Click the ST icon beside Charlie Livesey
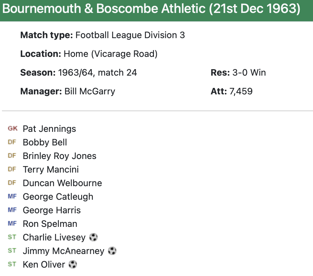 [x=12, y=237]
